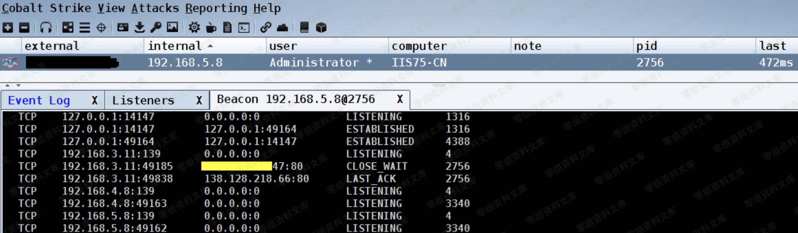Close the Beacon 192.168.5.8@2756 tab
Screen dimensions: 798x233
point(400,99)
